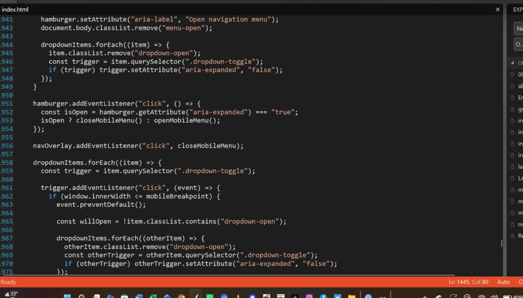Click 'event.preventDefault();' in the code
The width and height of the screenshot is (523, 298).
point(101,204)
